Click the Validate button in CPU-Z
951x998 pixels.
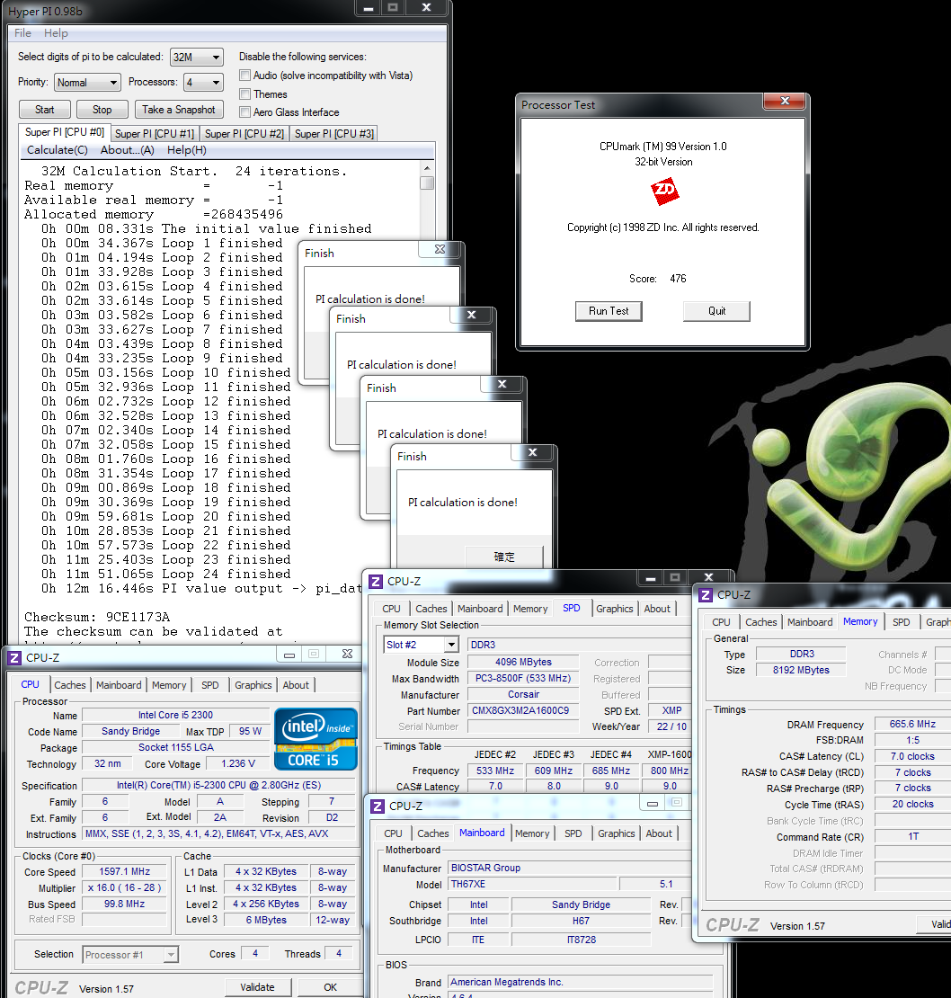tap(258, 987)
